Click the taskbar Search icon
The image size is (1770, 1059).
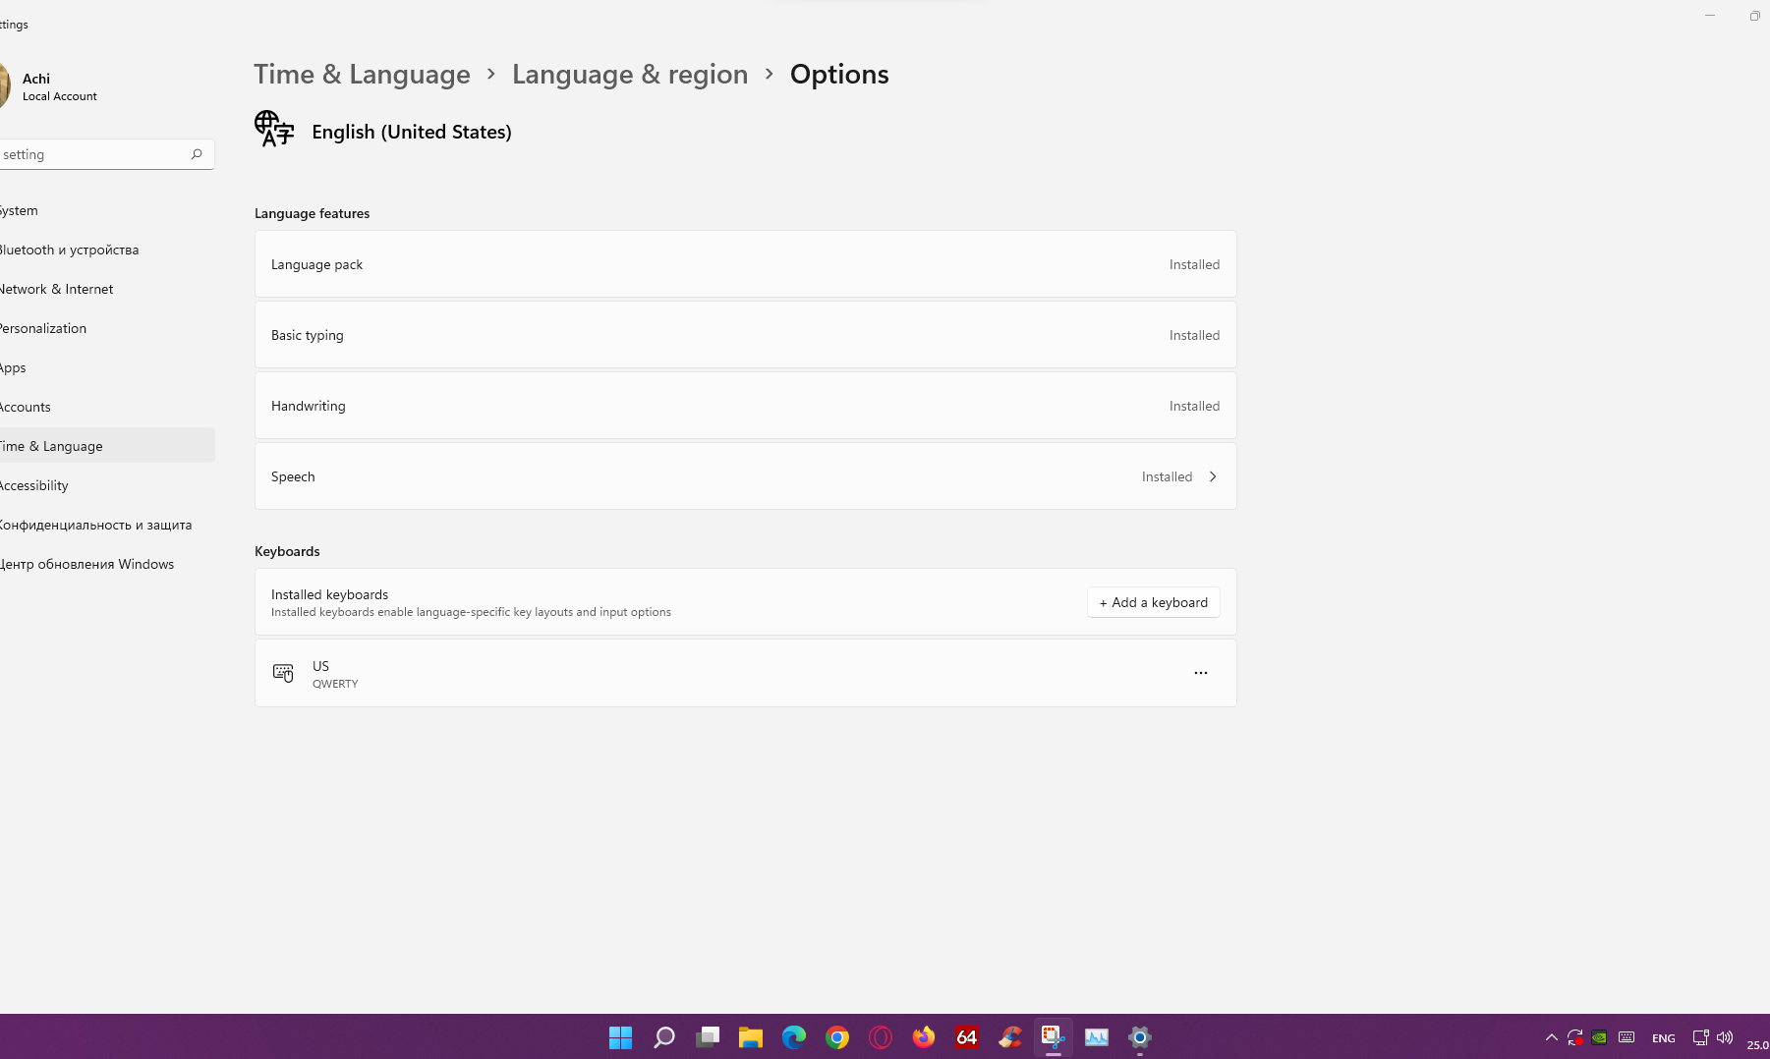664,1037
